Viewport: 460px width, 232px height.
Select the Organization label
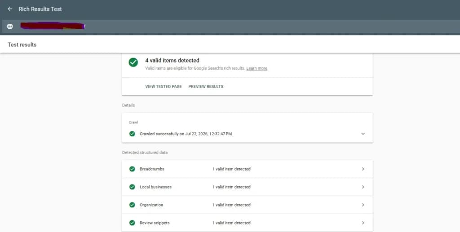151,205
